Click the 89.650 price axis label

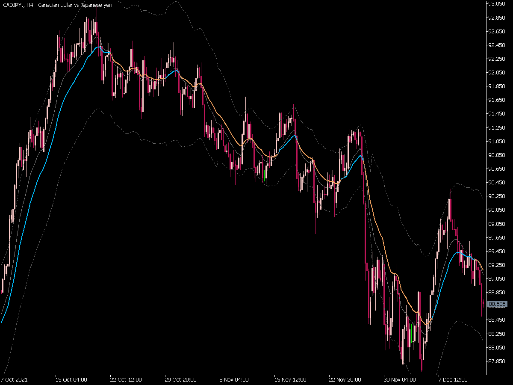[x=497, y=237]
